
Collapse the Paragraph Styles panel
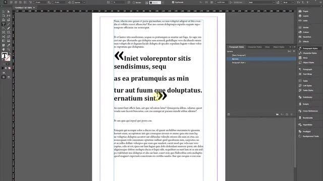pos(290,47)
